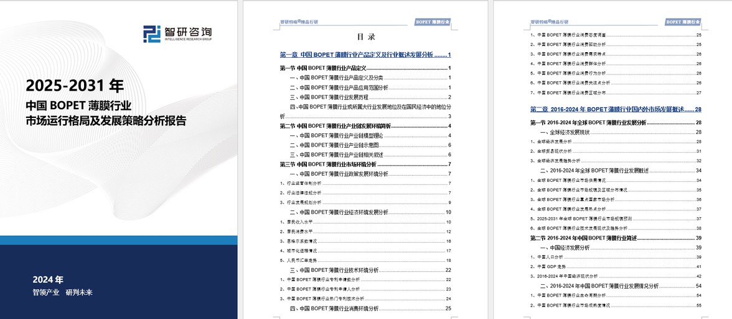Click entry "2、全球贸易现状分析"
Screen dimensions: 732x319
click(x=616, y=151)
